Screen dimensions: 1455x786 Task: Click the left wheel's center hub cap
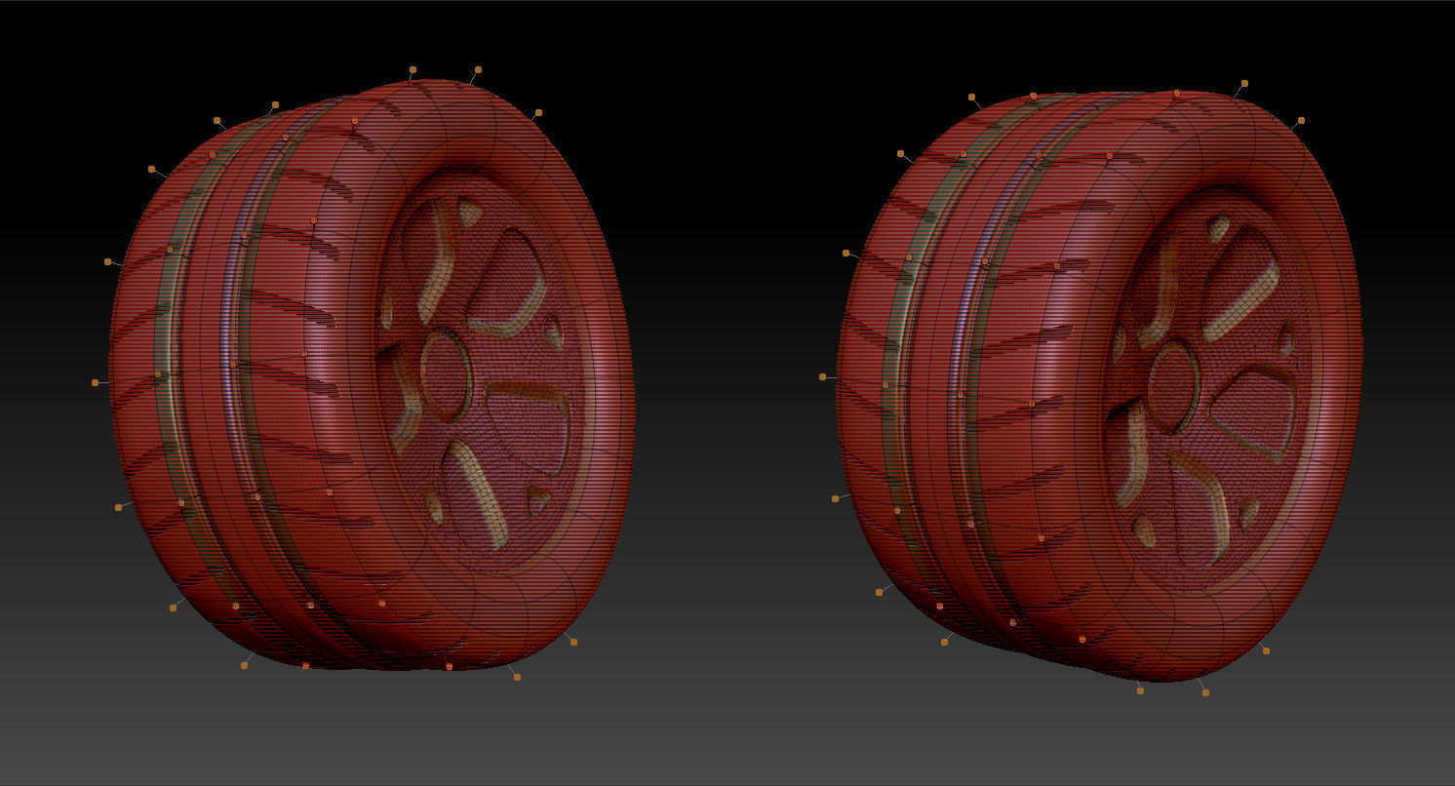(x=447, y=374)
